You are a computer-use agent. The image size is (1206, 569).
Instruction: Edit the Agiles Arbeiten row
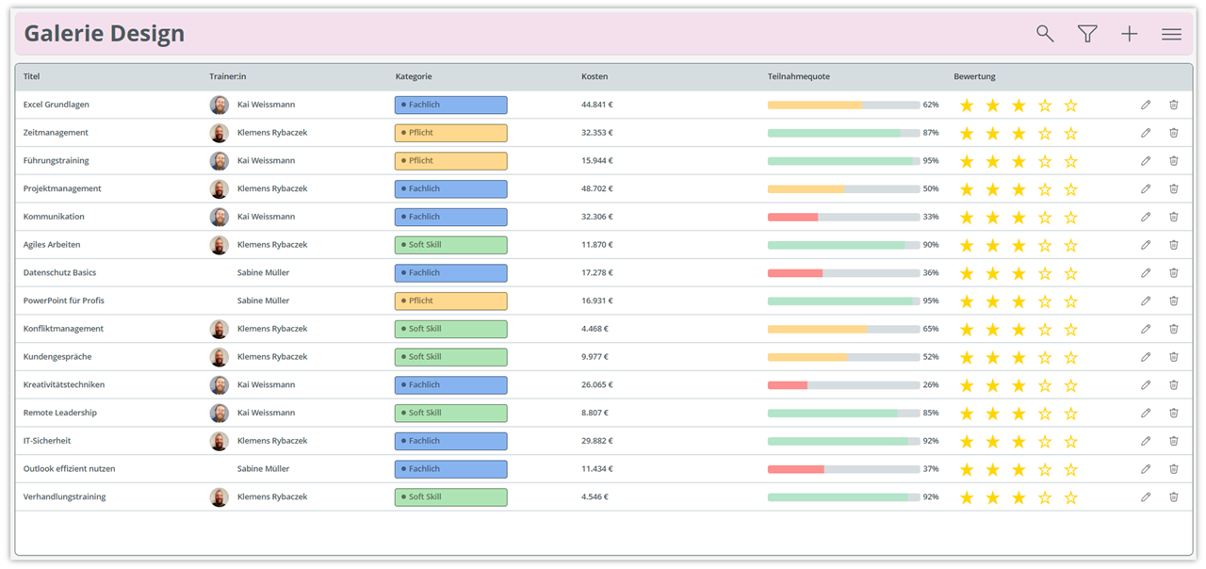click(x=1146, y=245)
